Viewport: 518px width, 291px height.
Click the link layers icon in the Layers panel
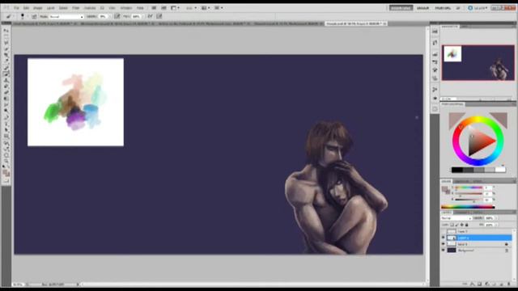coord(465,284)
